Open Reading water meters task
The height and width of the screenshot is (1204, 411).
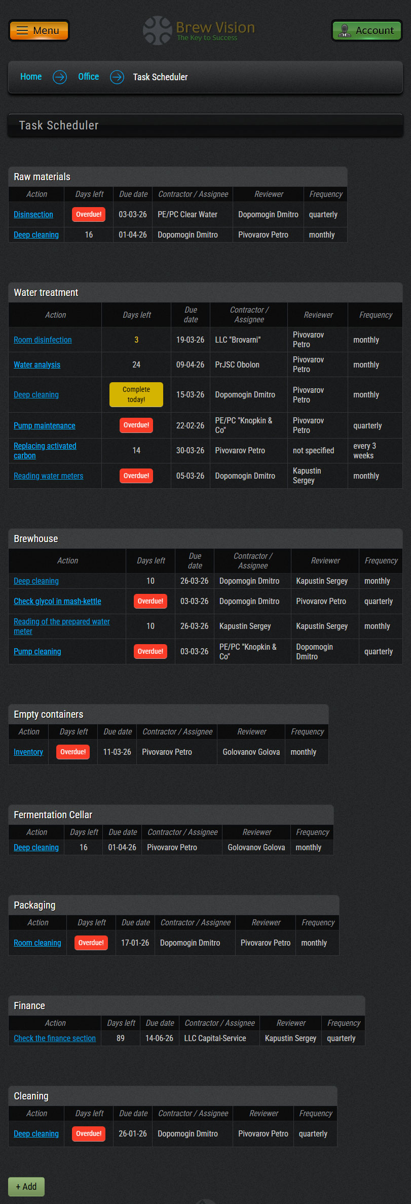click(49, 476)
